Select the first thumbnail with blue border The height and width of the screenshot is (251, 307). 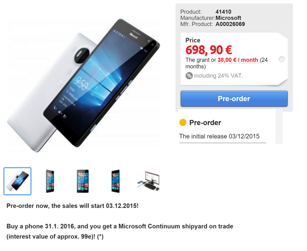[17, 181]
